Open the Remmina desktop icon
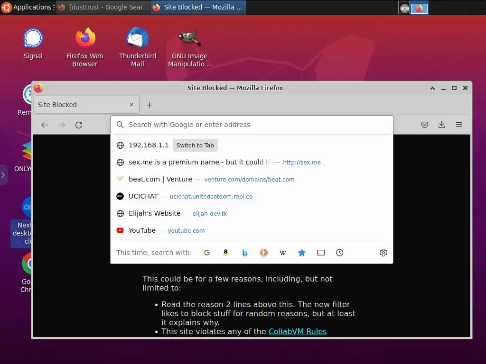Image resolution: width=486 pixels, height=364 pixels. (x=26, y=100)
